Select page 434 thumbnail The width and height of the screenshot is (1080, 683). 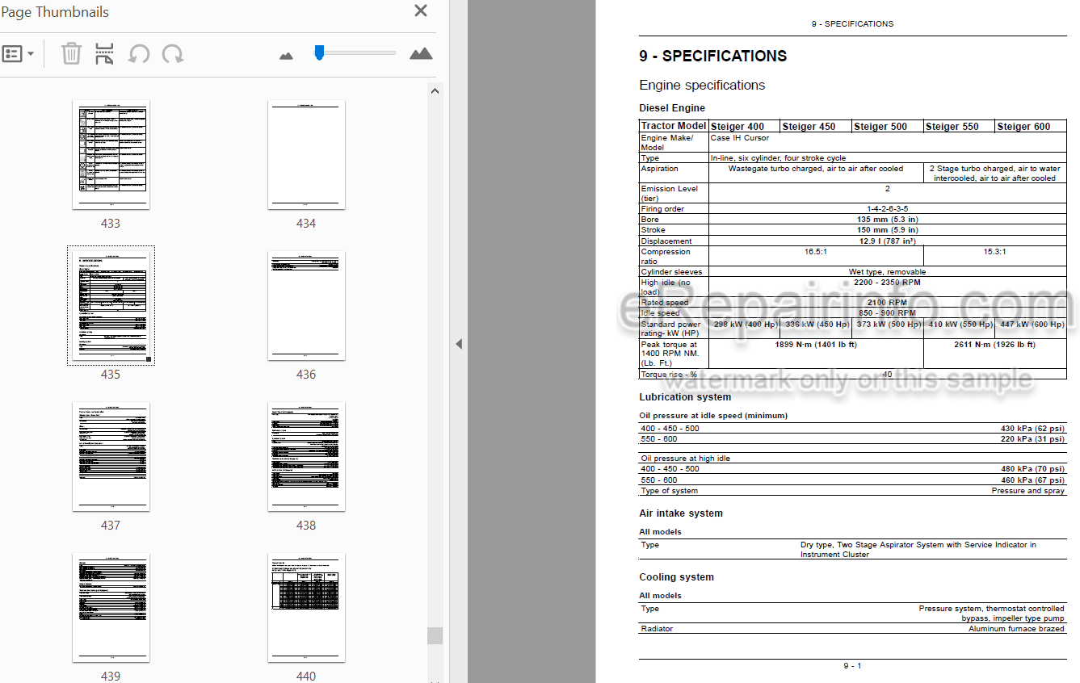point(306,155)
